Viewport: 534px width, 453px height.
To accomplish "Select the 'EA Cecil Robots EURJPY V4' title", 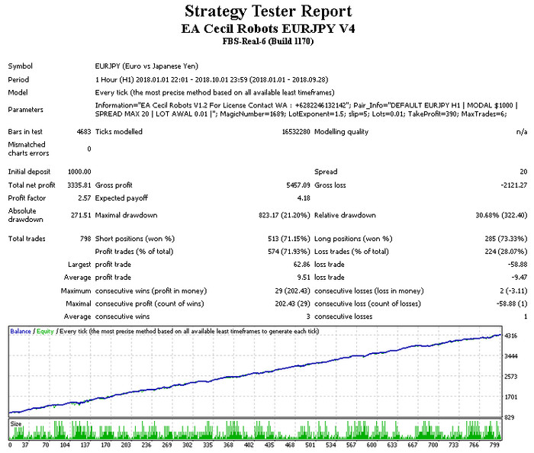I will pos(268,28).
